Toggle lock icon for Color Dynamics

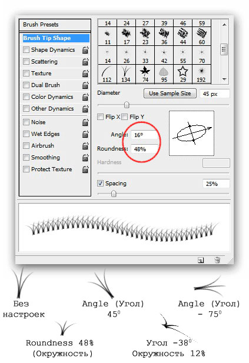click(85, 97)
